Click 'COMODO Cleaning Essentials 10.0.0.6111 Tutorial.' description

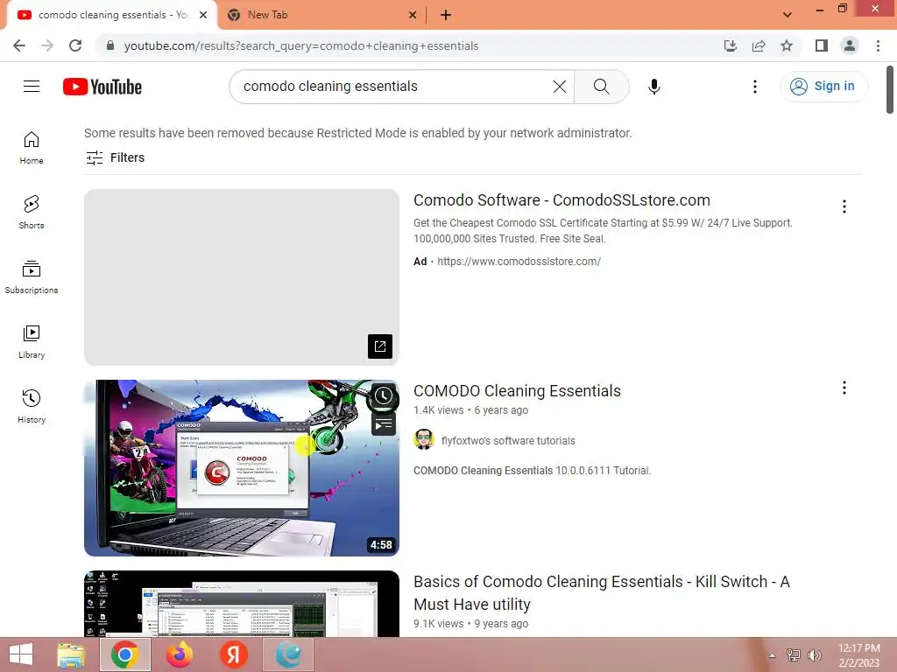tap(532, 471)
